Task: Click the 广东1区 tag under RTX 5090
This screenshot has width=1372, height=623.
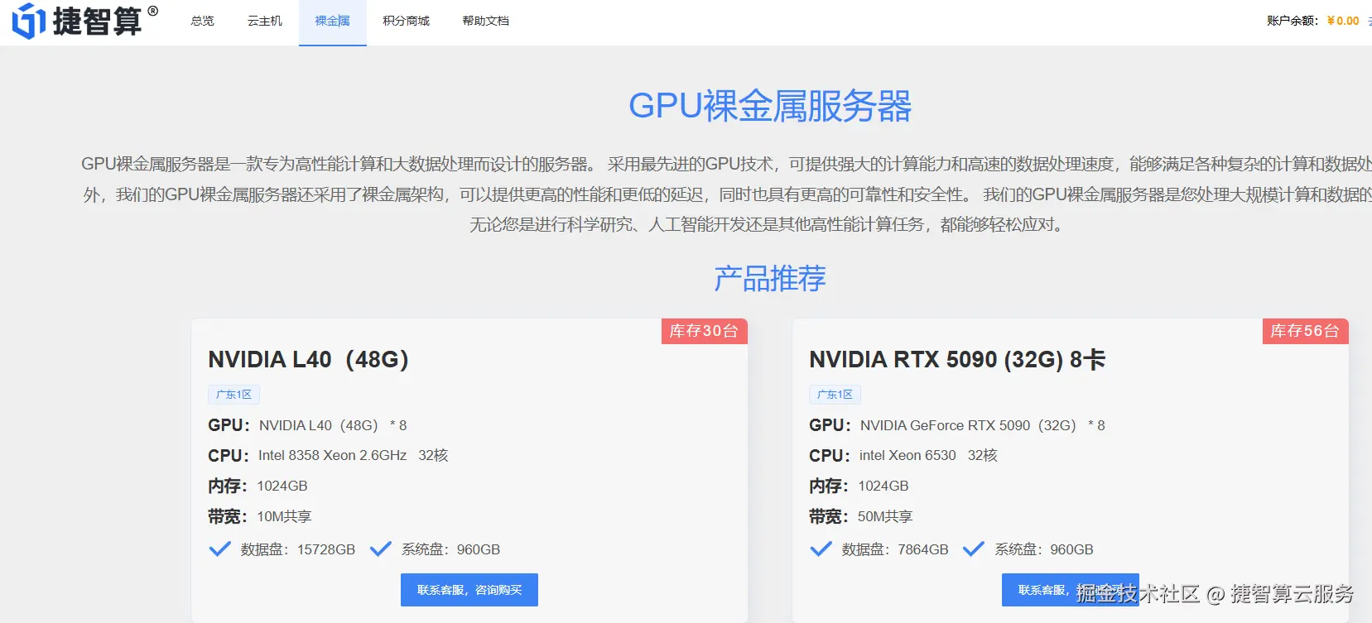Action: pyautogui.click(x=835, y=395)
